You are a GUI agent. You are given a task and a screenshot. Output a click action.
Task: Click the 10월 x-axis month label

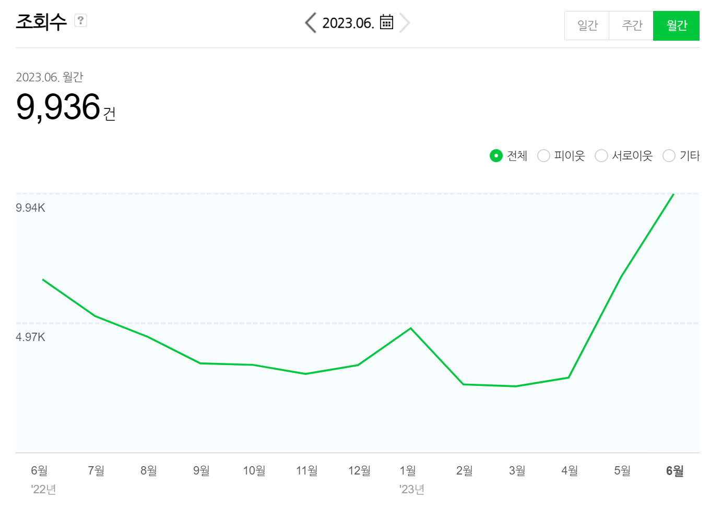pos(254,471)
